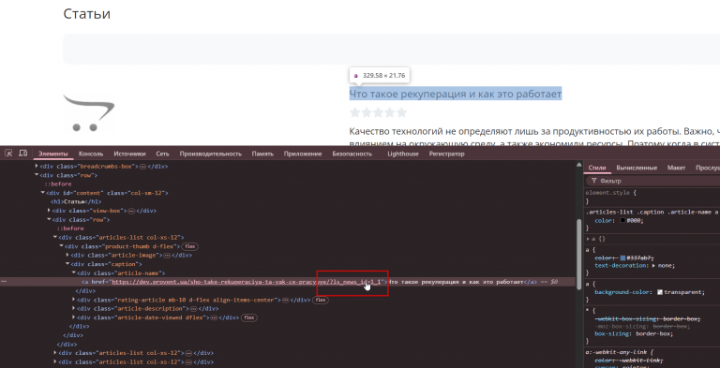
Task: Click the href URL in selected anchor node
Action: (247, 282)
